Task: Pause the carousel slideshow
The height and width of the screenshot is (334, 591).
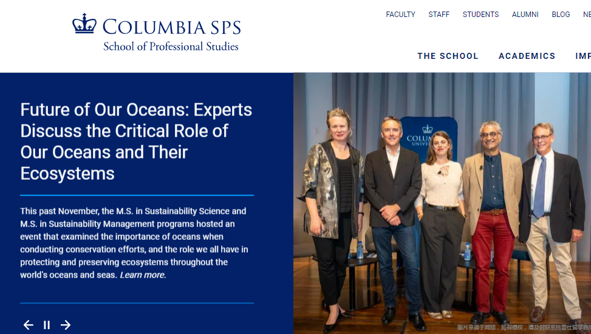Action: (x=47, y=324)
